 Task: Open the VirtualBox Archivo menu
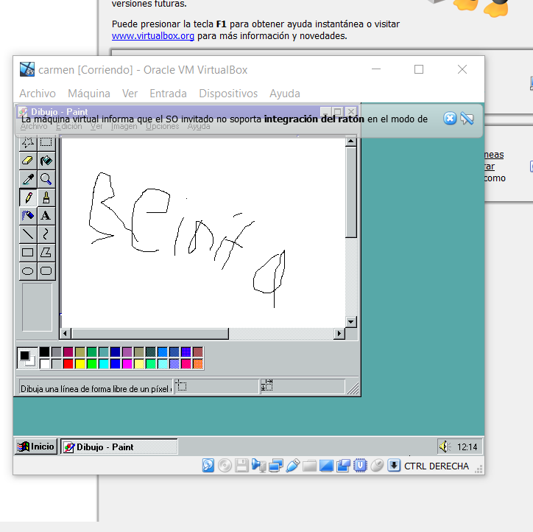38,93
